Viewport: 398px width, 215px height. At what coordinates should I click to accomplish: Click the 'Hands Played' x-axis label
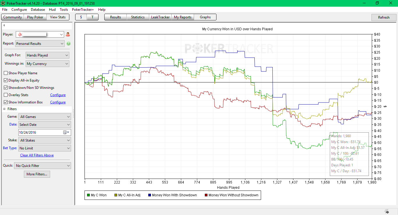click(x=228, y=188)
